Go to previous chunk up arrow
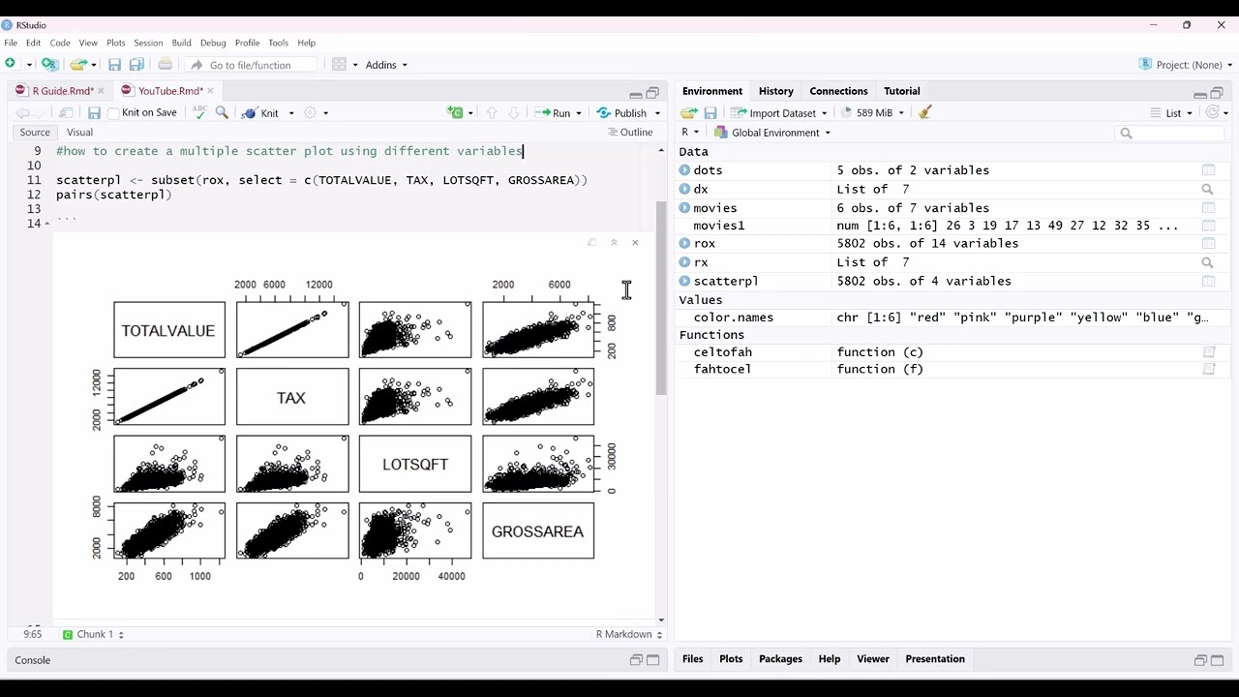Image resolution: width=1239 pixels, height=697 pixels. [x=492, y=112]
